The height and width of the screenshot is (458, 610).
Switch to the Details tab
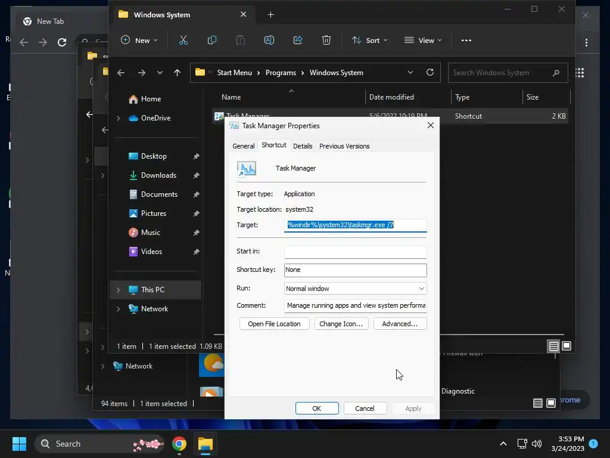pyautogui.click(x=303, y=146)
